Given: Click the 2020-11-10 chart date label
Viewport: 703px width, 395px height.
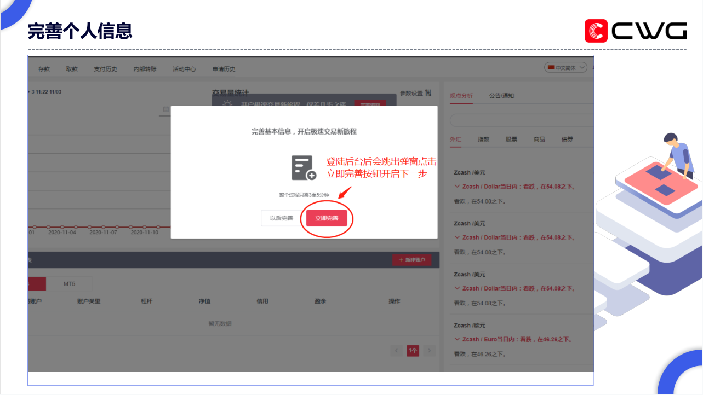Looking at the screenshot, I should [x=144, y=233].
